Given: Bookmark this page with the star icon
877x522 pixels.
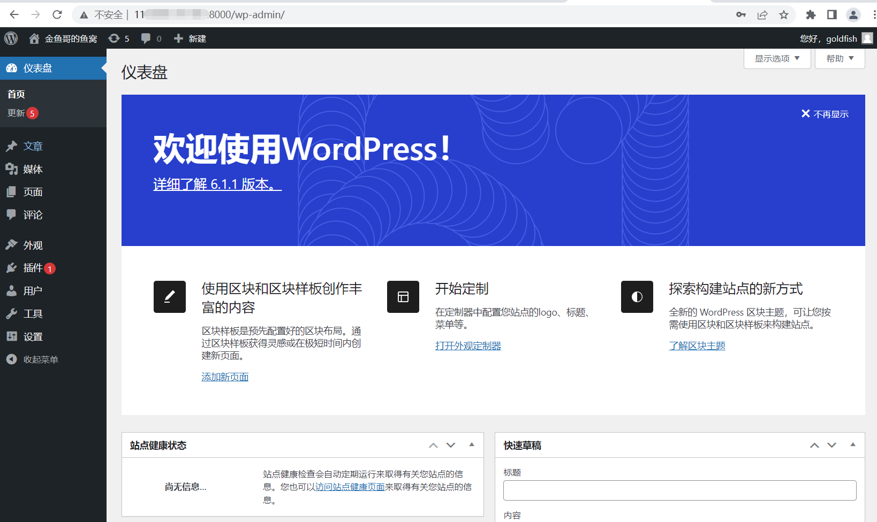Looking at the screenshot, I should (784, 14).
